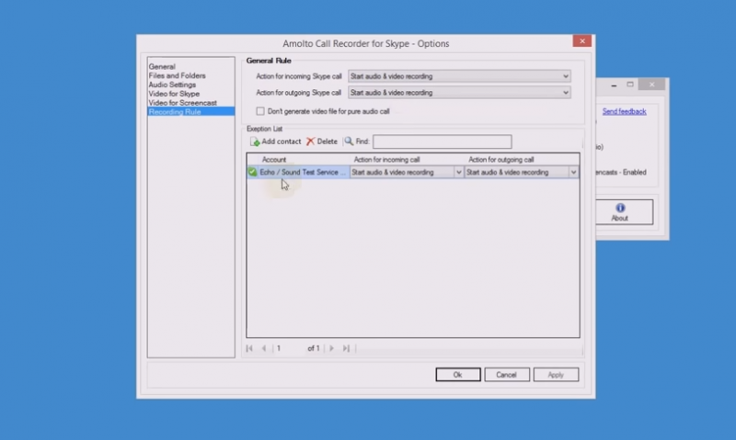Open Action for outgoing Skype call dropdown

tap(565, 93)
